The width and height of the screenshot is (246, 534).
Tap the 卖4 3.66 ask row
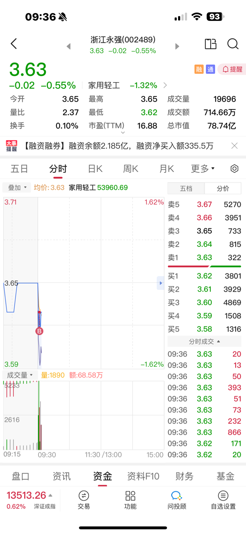[x=204, y=218]
